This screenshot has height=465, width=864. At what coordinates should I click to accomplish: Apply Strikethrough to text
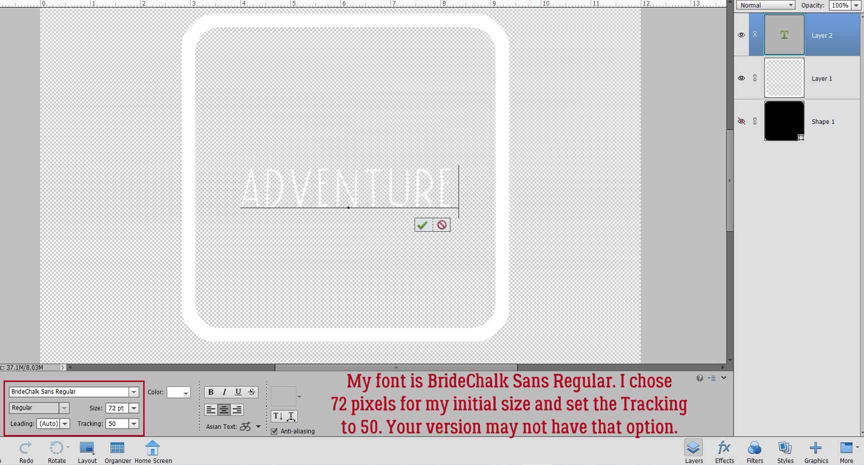[251, 392]
